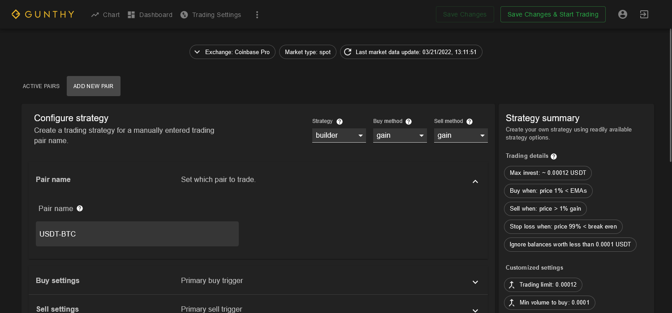Click the Buy method help icon
This screenshot has width=672, height=313.
pos(409,122)
